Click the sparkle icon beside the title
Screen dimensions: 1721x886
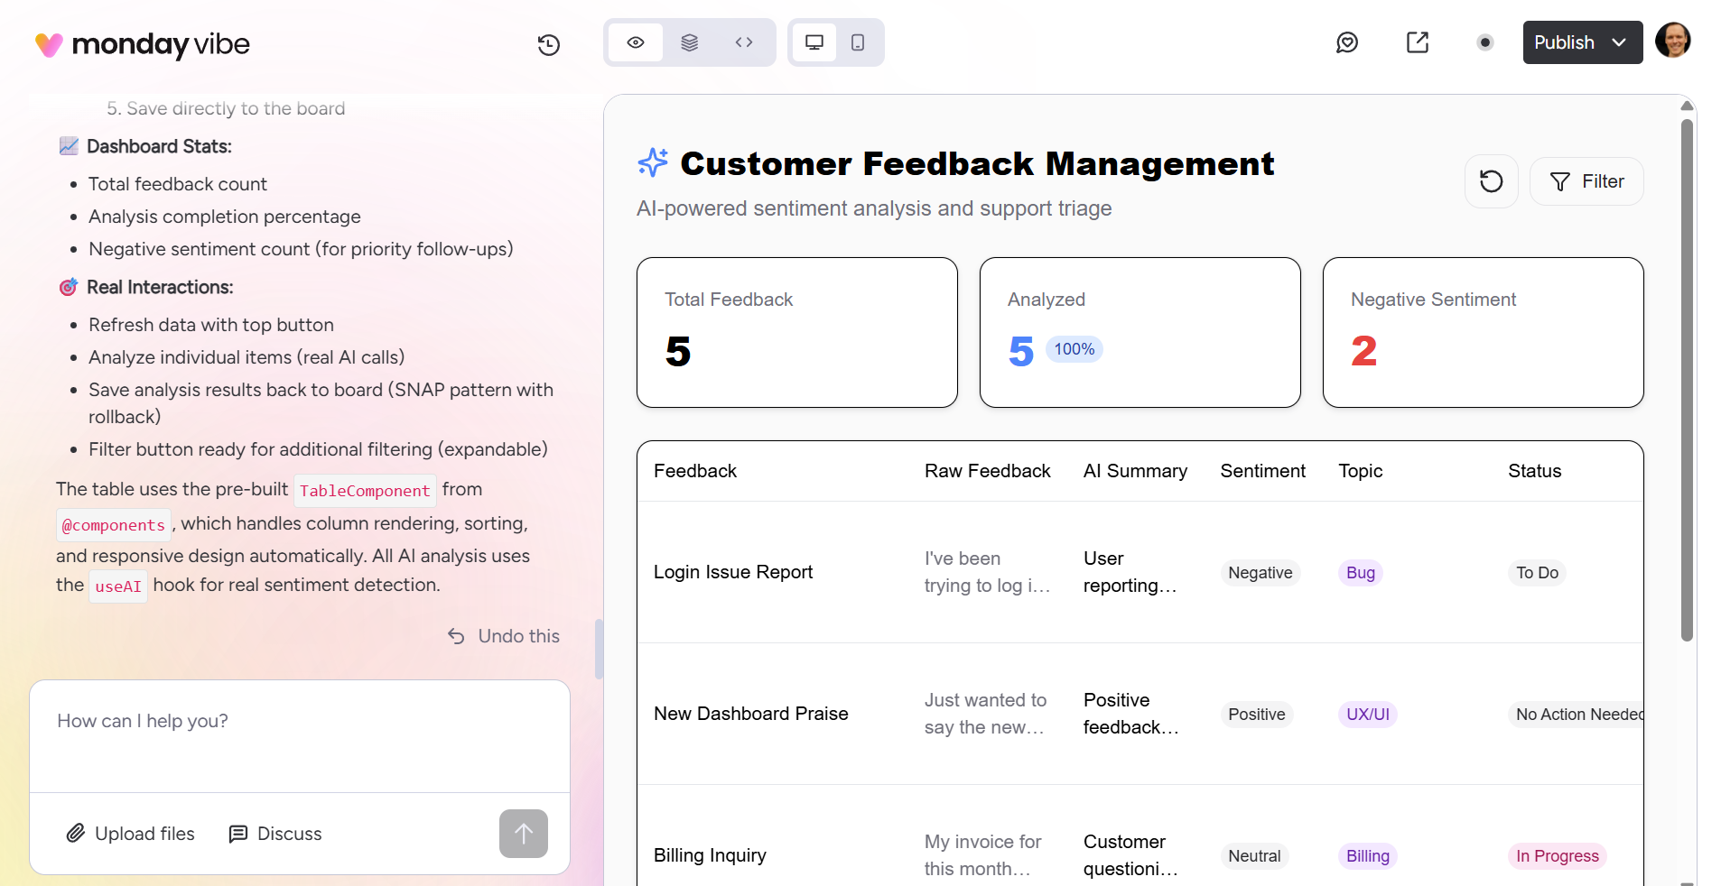coord(653,163)
